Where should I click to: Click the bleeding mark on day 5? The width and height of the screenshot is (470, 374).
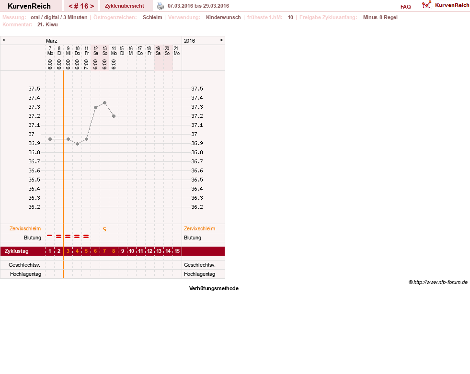pyautogui.click(x=86, y=237)
